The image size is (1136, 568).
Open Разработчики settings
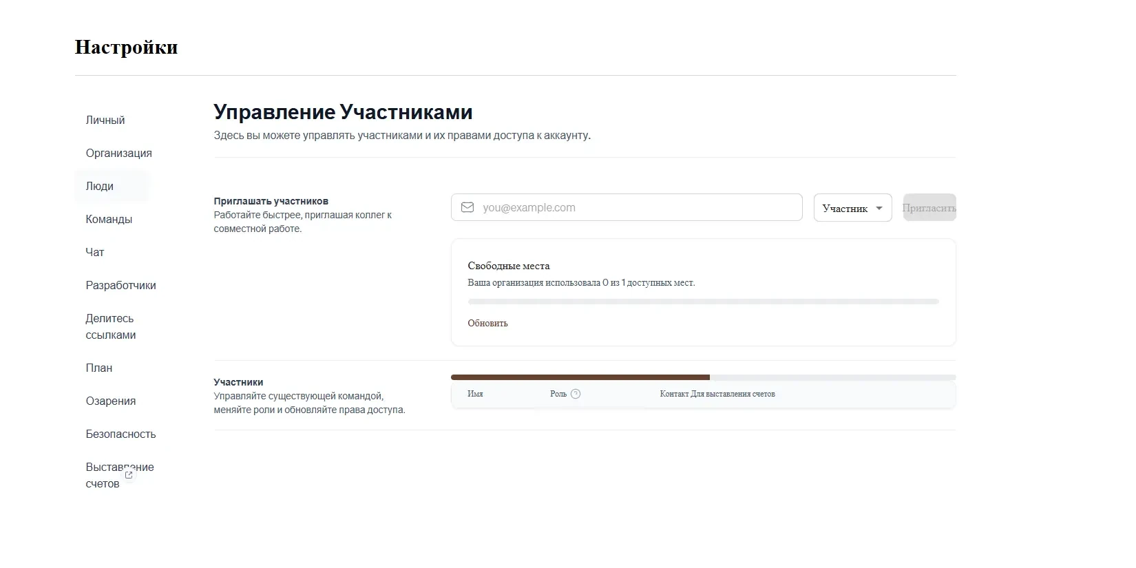point(120,285)
